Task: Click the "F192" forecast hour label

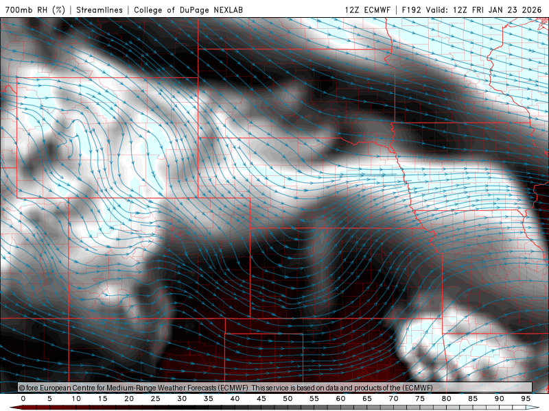Action: [412, 10]
